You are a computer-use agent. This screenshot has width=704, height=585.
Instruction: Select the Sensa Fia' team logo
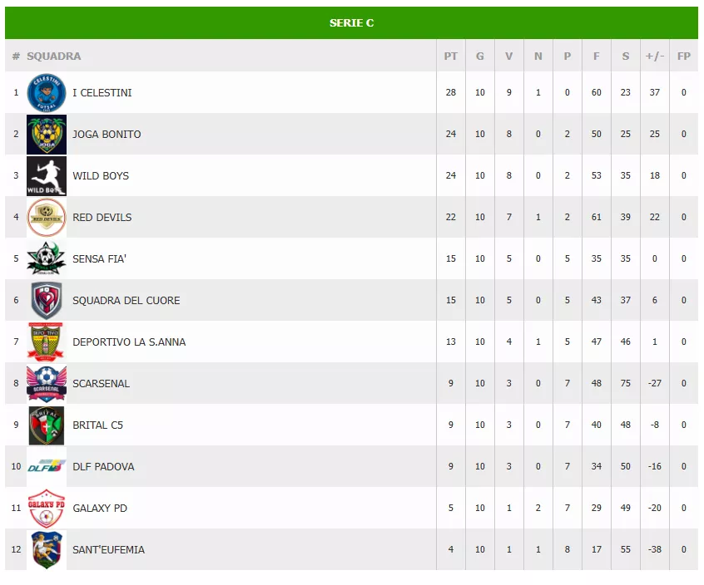click(47, 258)
